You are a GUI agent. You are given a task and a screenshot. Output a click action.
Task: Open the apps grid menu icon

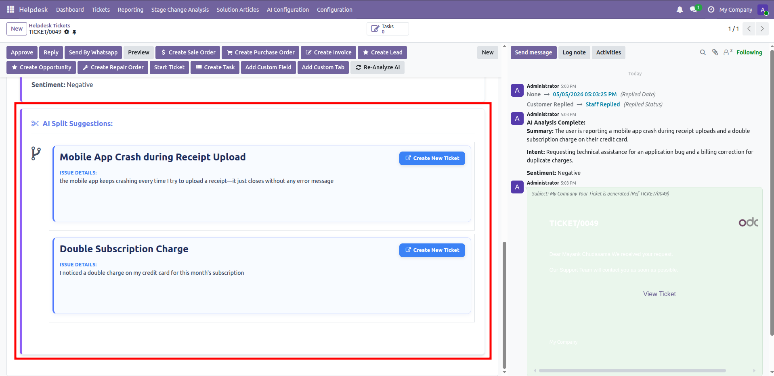(10, 9)
